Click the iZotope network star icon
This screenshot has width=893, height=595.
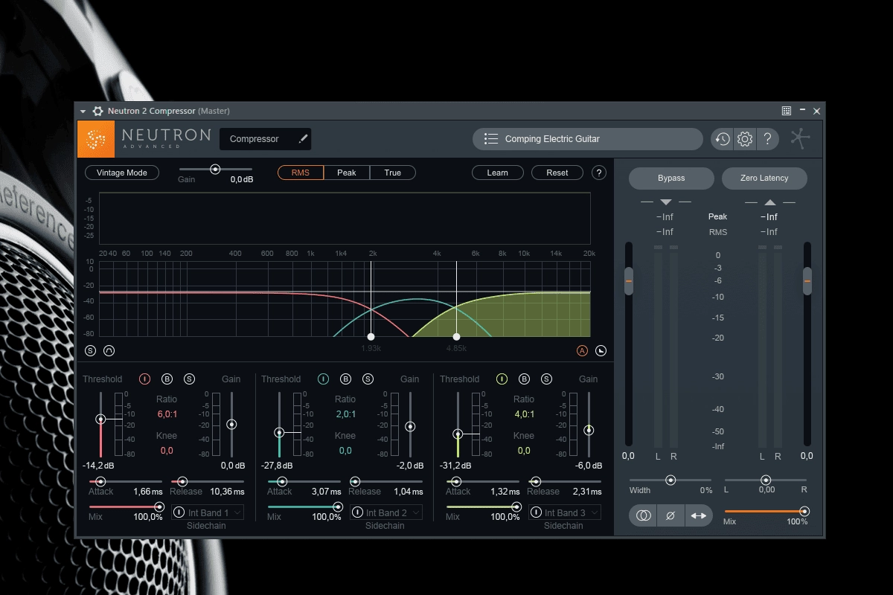pos(801,138)
